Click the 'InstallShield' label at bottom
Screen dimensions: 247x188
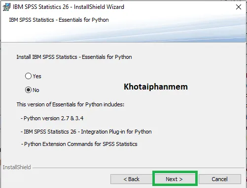pyautogui.click(x=17, y=167)
